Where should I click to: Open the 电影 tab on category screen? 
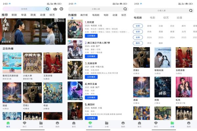[x=152, y=18]
